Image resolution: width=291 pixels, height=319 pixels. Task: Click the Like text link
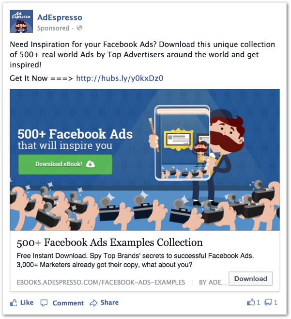27,303
